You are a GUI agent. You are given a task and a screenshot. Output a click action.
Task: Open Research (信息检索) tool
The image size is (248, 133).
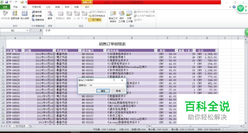(x=15, y=15)
